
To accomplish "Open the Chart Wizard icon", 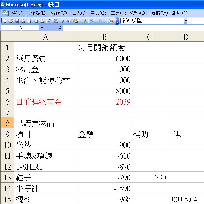I will [x=111, y=21].
